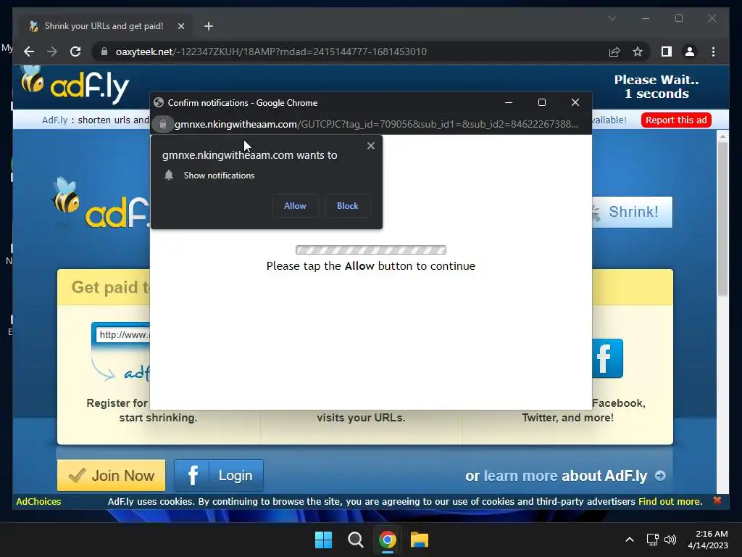Open the share page icon in address bar
Viewport: 742px width, 557px height.
click(x=614, y=51)
